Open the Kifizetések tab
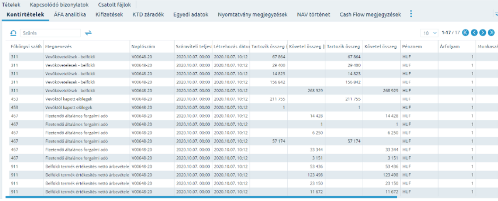498x201 pixels. click(109, 14)
